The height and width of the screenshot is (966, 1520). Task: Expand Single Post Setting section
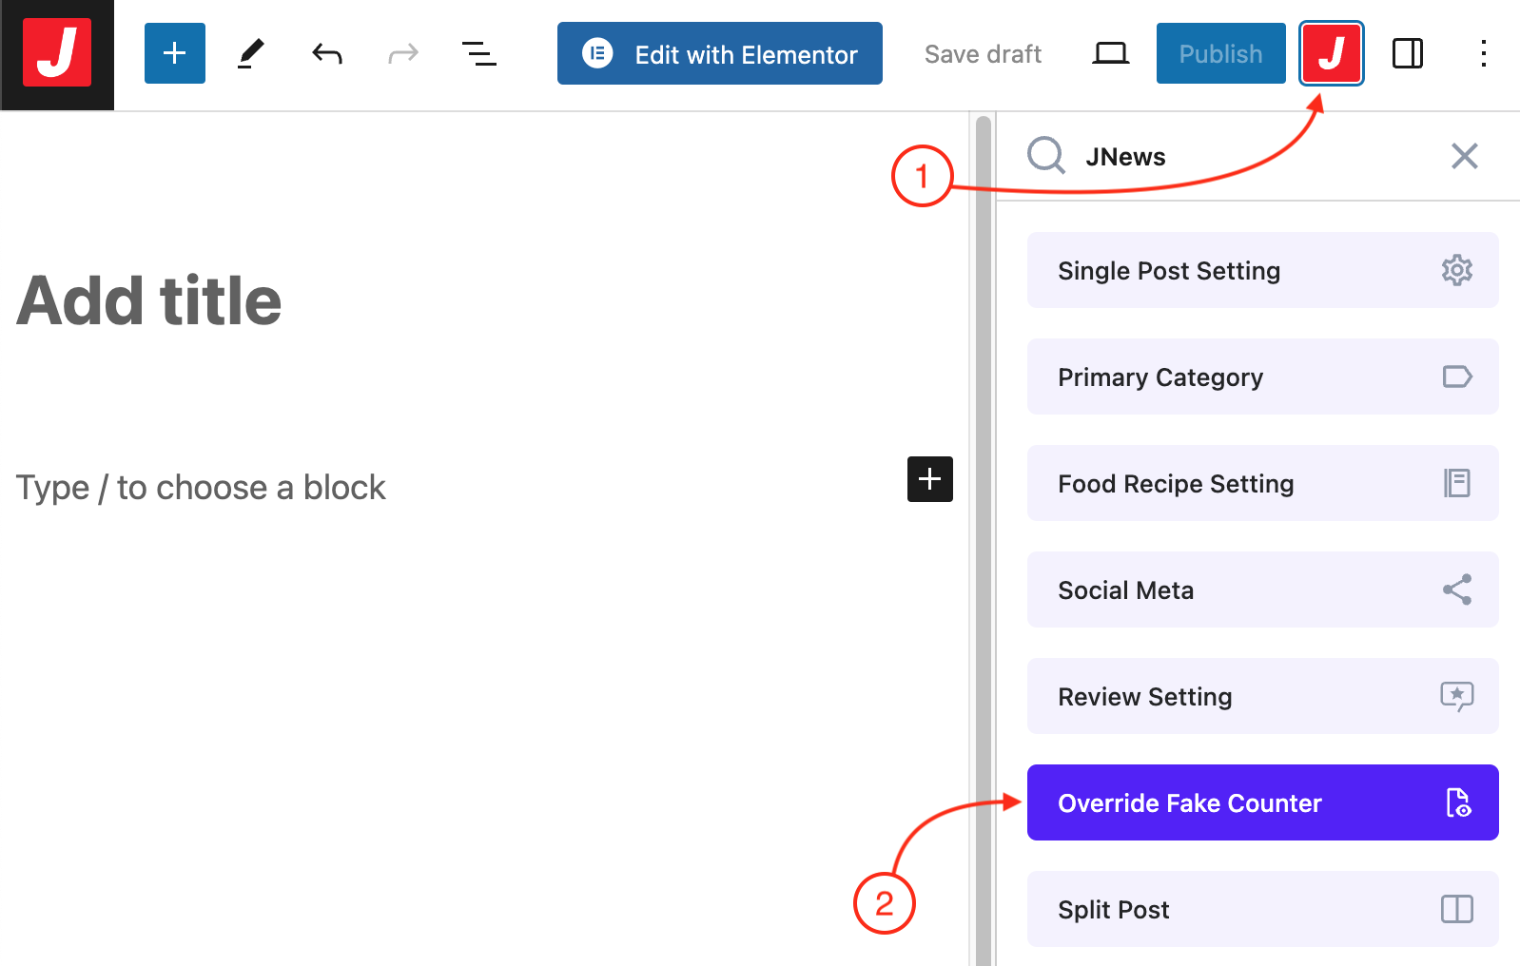click(1262, 271)
